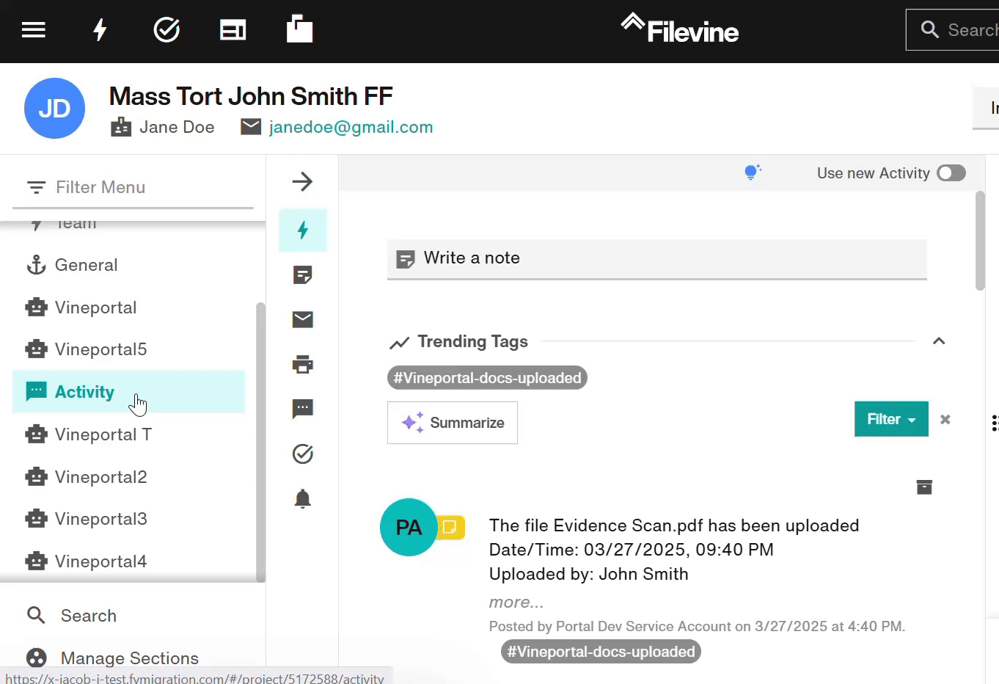This screenshot has height=684, width=999.
Task: Filter activity by notifications bell icon
Action: coord(303,499)
